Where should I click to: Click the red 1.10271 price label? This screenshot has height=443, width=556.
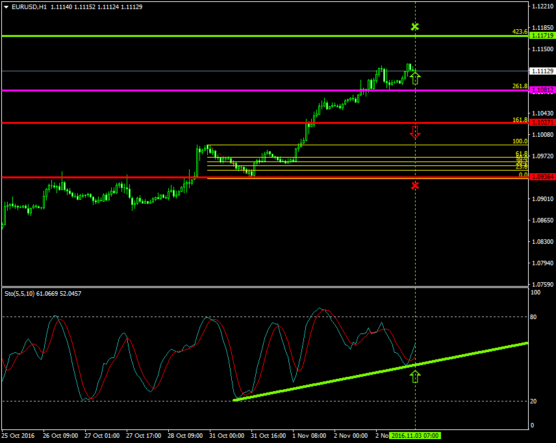point(542,123)
